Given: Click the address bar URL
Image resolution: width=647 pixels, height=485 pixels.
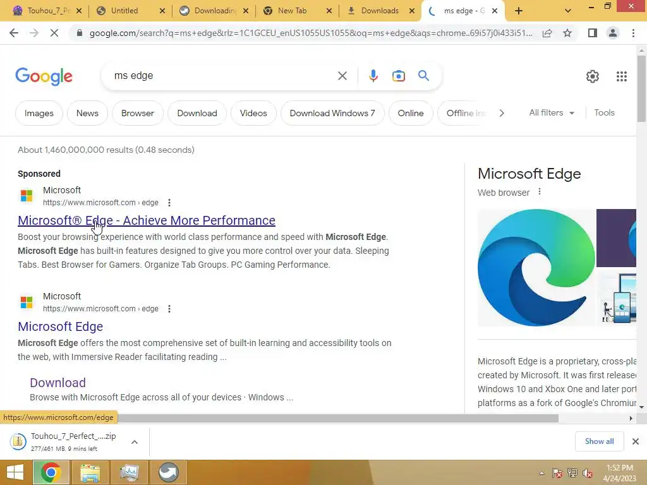Looking at the screenshot, I should pos(311,33).
